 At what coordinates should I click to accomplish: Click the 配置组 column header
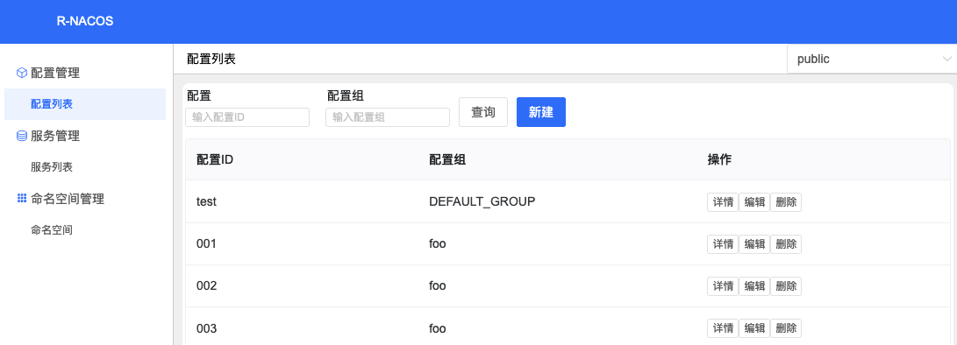[448, 159]
